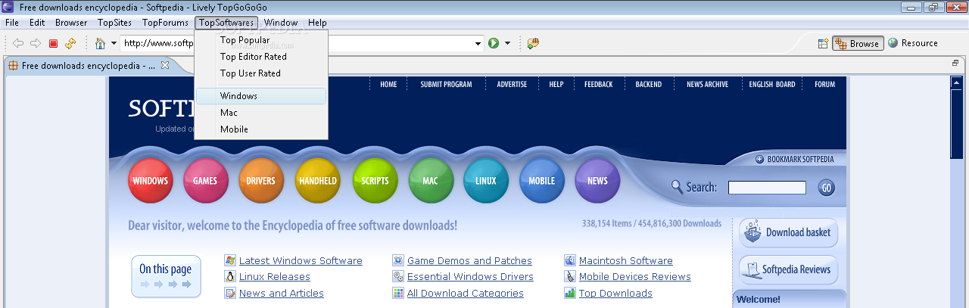Open the Edit menu
The image size is (969, 308).
coord(37,23)
